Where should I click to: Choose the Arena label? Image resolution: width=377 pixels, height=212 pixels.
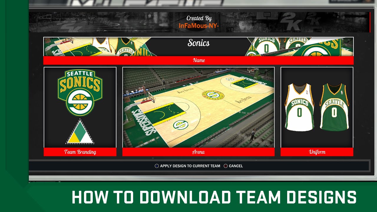pos(199,152)
